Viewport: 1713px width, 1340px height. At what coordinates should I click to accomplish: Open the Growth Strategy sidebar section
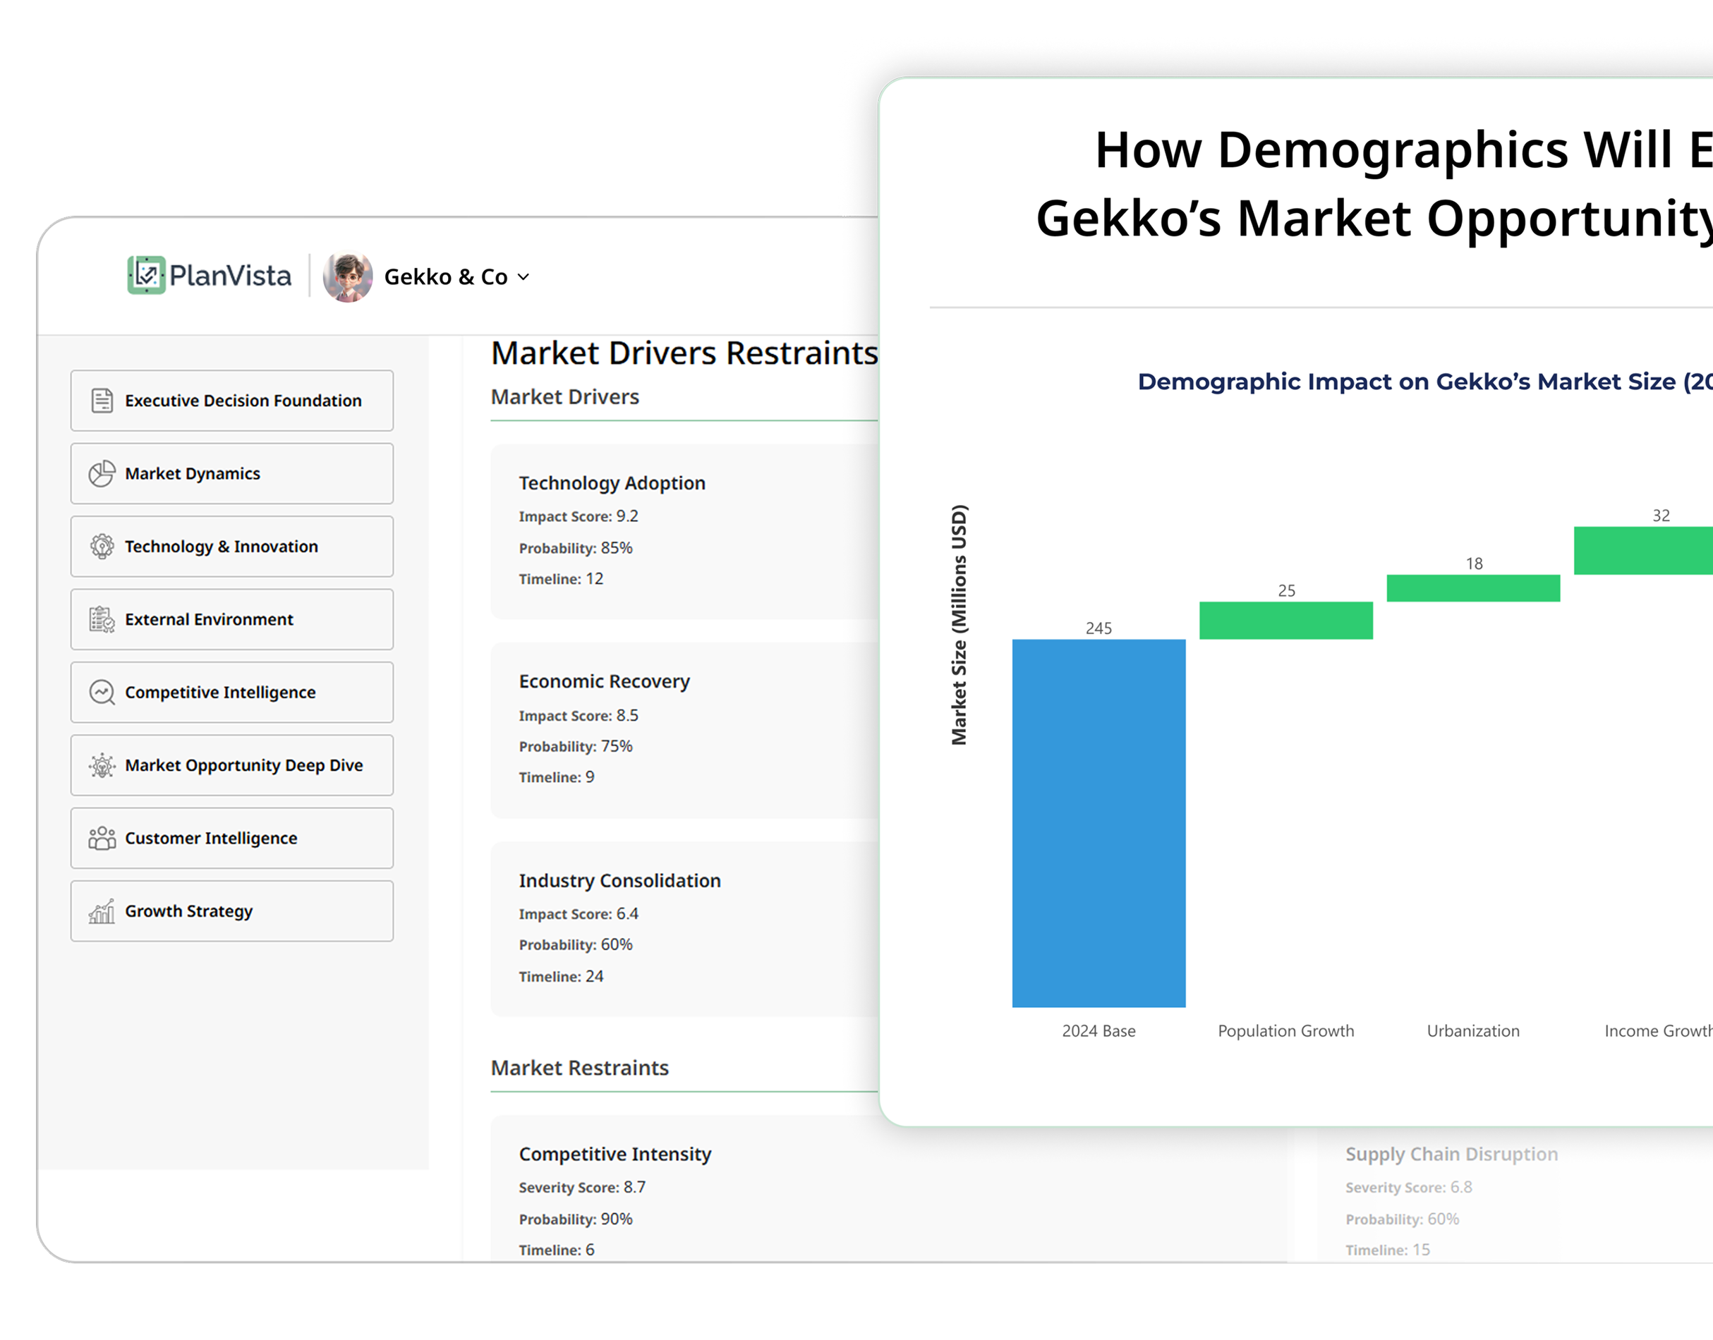click(x=231, y=912)
